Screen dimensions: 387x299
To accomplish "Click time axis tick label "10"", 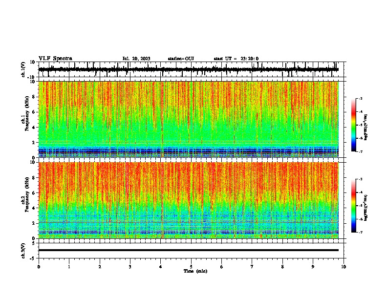I will coord(344,267).
